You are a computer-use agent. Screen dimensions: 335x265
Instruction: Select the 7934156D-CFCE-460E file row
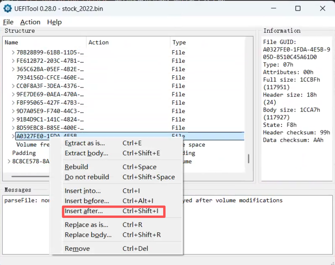[124, 78]
